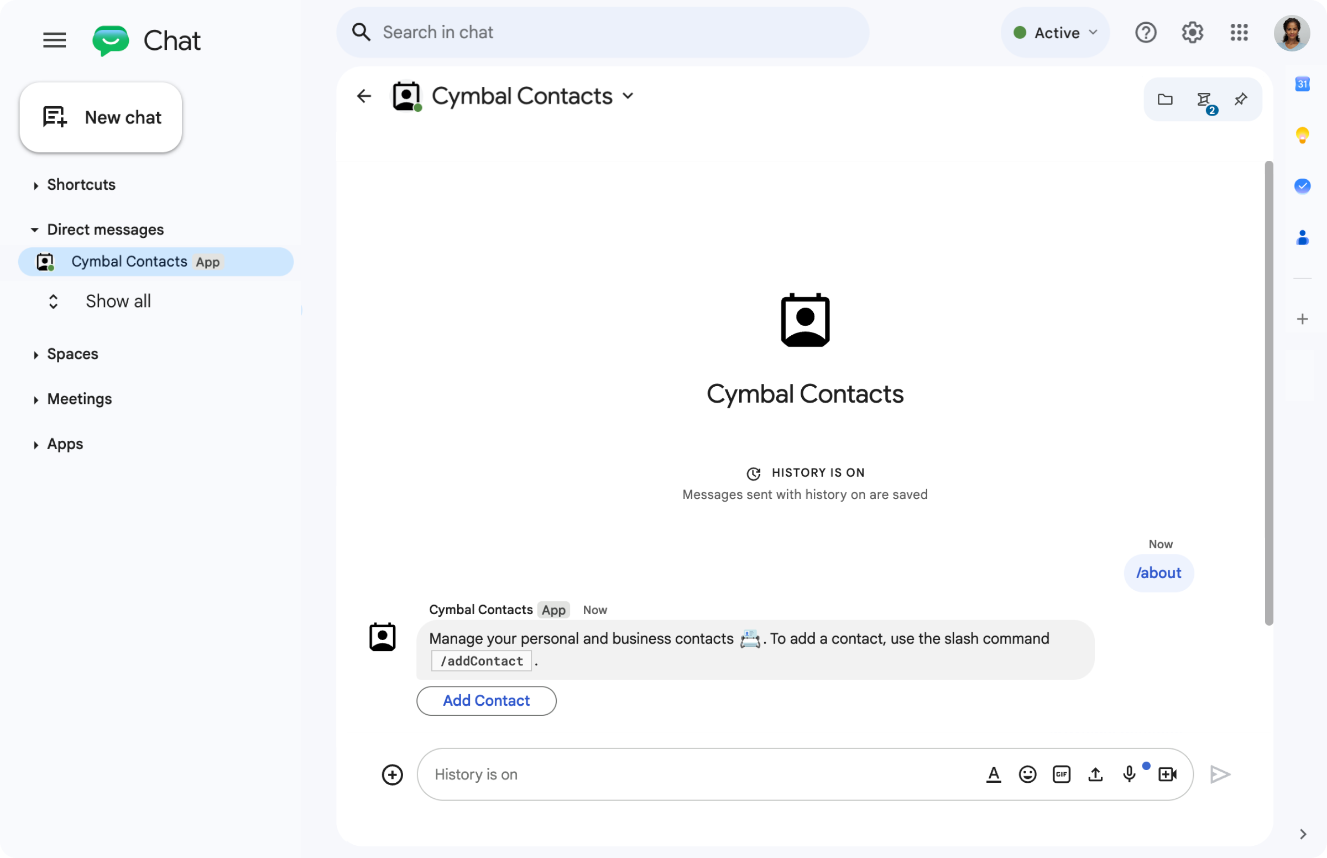Click the large Cymbal Contacts center logo
The width and height of the screenshot is (1327, 858).
[x=805, y=320]
